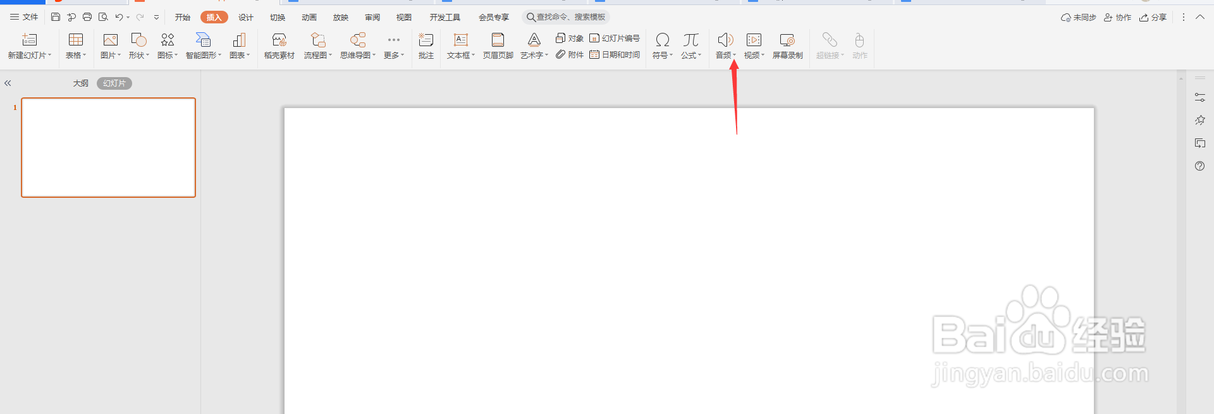Viewport: 1214px width, 414px height.
Task: Select slide 1 thumbnail
Action: tap(108, 147)
